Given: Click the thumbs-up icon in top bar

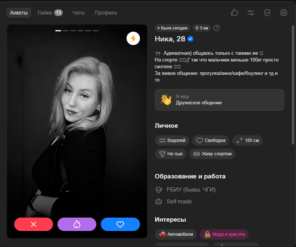Looking at the screenshot, I should pyautogui.click(x=234, y=13).
